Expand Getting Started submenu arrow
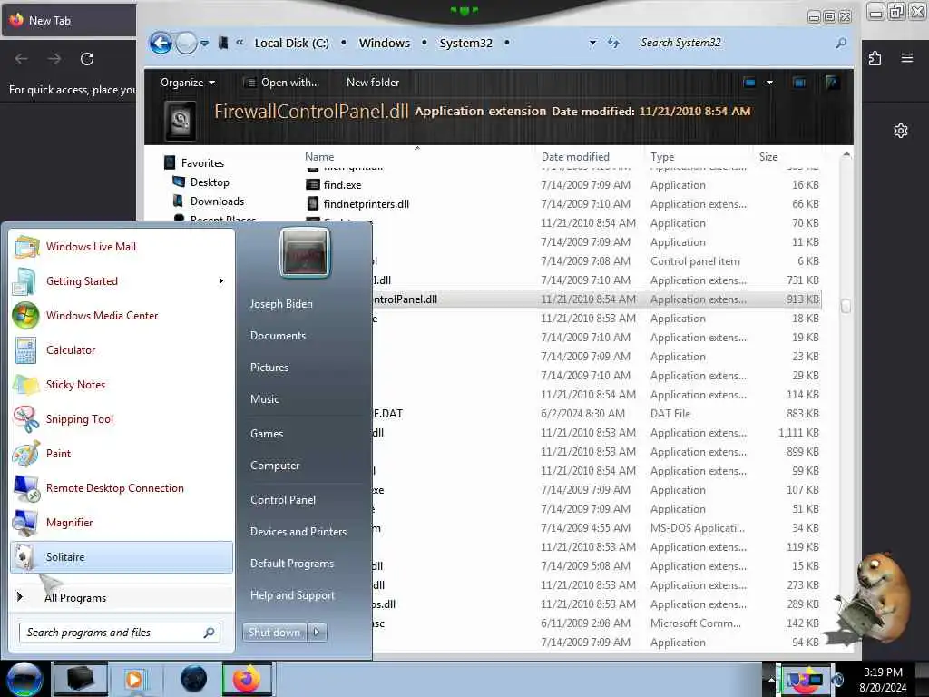The height and width of the screenshot is (697, 929). (x=221, y=281)
